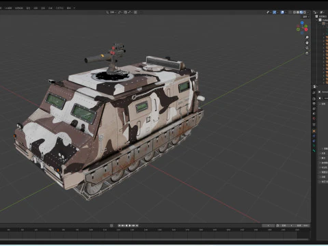The width and height of the screenshot is (328, 246).
Task: Toggle proportional editing in viewport header
Action: [135, 12]
